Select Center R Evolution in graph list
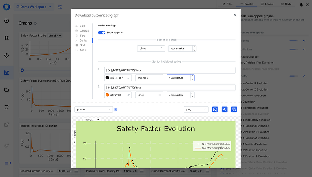The image size is (312, 177). pyautogui.click(x=255, y=84)
